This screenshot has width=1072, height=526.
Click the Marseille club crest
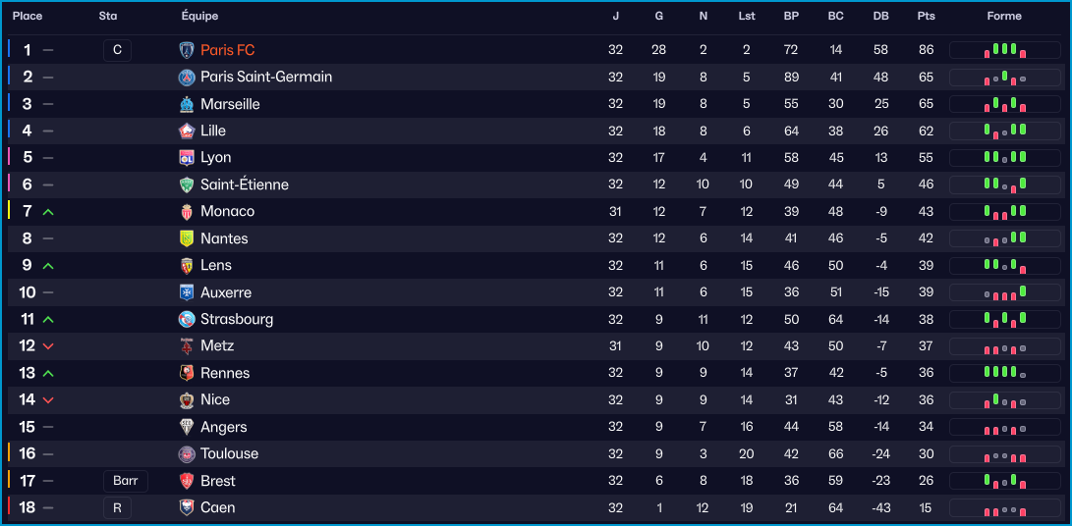point(187,104)
